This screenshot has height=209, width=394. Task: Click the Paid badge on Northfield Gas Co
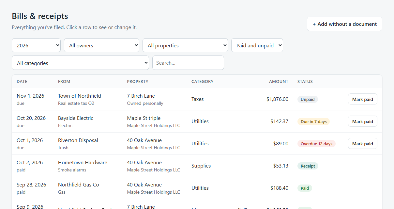click(305, 188)
